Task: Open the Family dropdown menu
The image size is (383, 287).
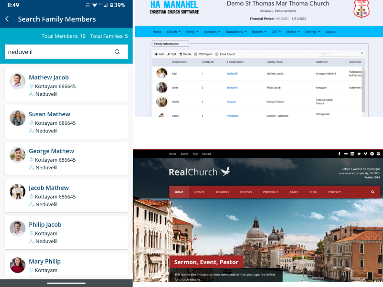Action: [191, 32]
